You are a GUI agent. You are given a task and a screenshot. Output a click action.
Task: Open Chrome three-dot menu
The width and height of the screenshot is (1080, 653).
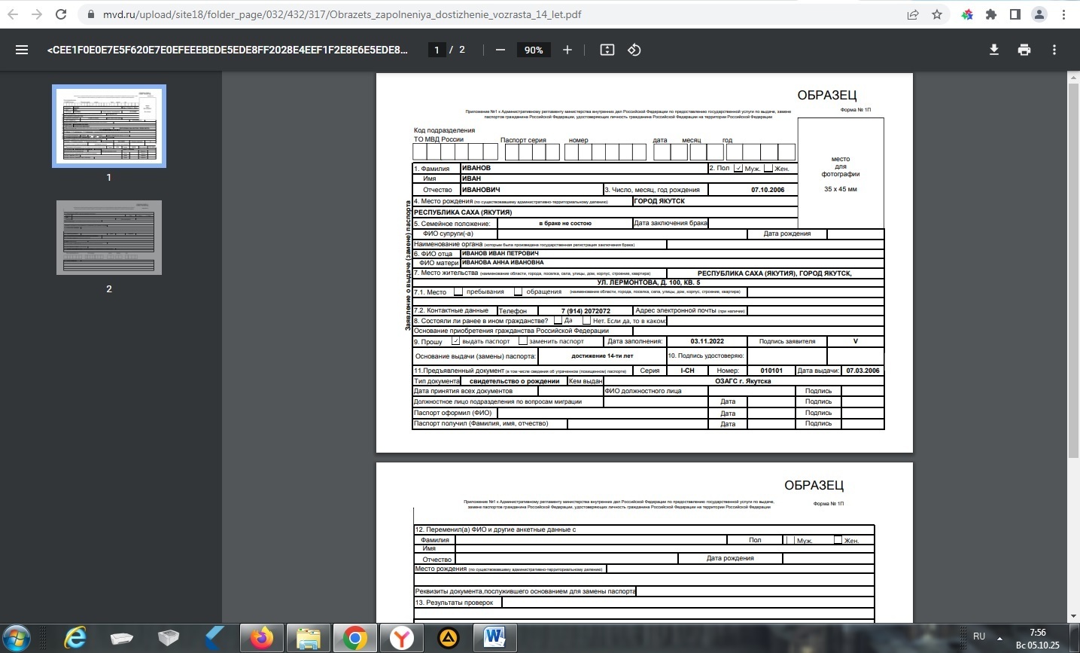1063,14
